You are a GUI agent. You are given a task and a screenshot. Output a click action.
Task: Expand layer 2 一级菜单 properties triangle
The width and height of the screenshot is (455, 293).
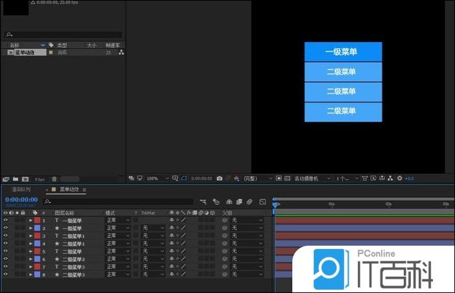pyautogui.click(x=30, y=228)
